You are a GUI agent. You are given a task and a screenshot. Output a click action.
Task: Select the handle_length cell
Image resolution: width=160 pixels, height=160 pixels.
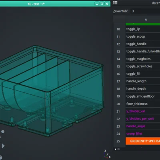point(143,81)
